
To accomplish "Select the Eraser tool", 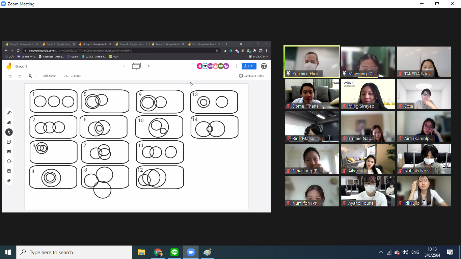I will point(9,122).
